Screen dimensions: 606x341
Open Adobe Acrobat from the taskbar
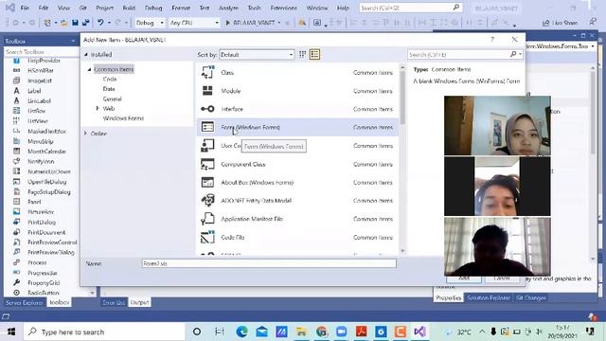362,332
